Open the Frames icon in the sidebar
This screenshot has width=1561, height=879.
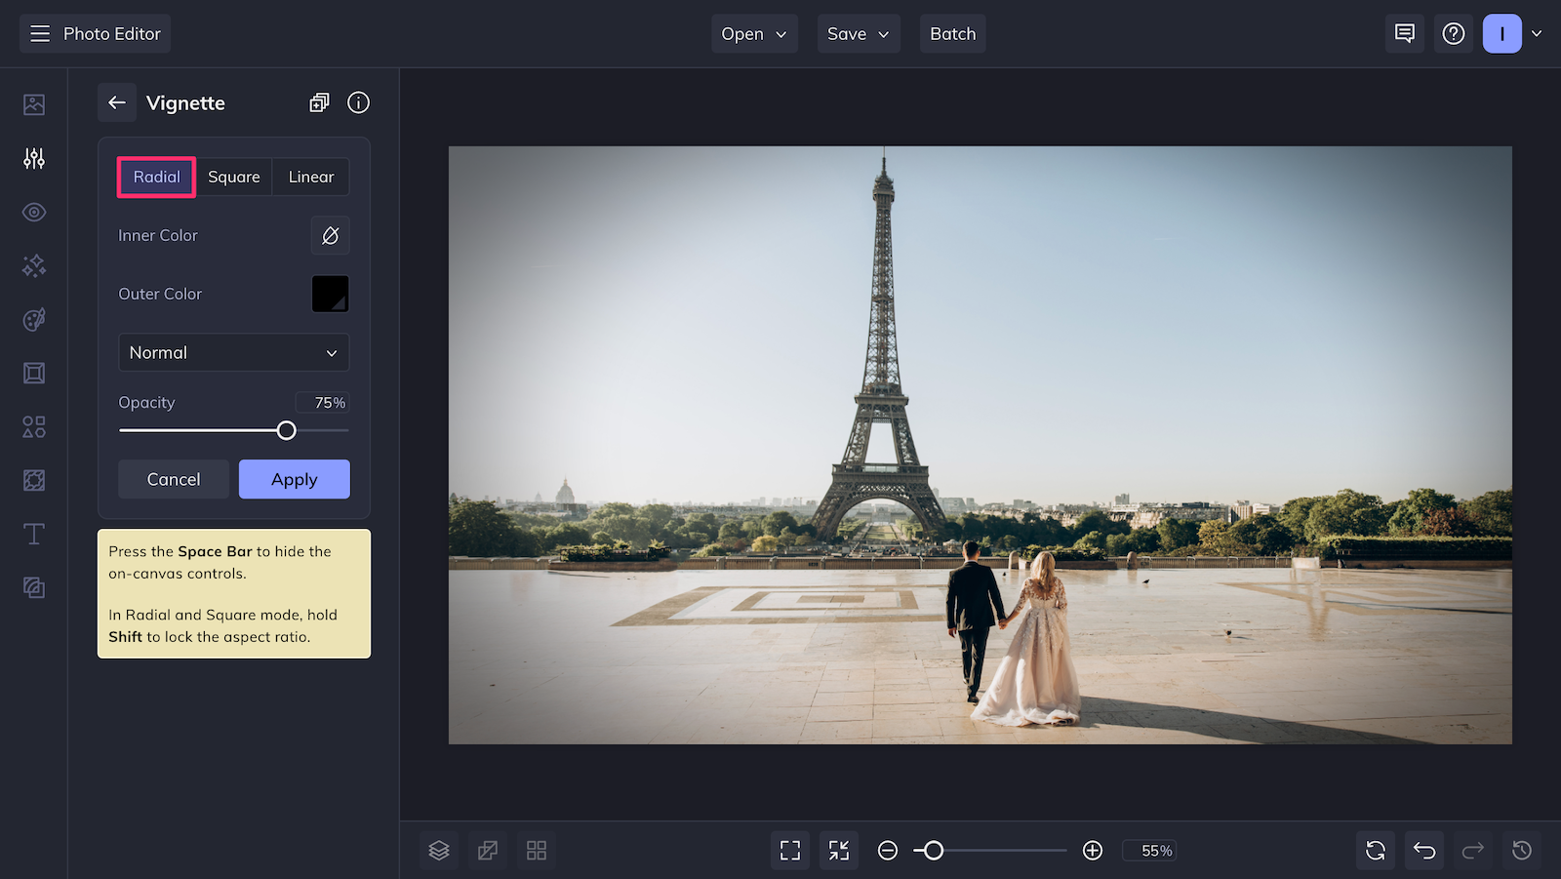33,373
